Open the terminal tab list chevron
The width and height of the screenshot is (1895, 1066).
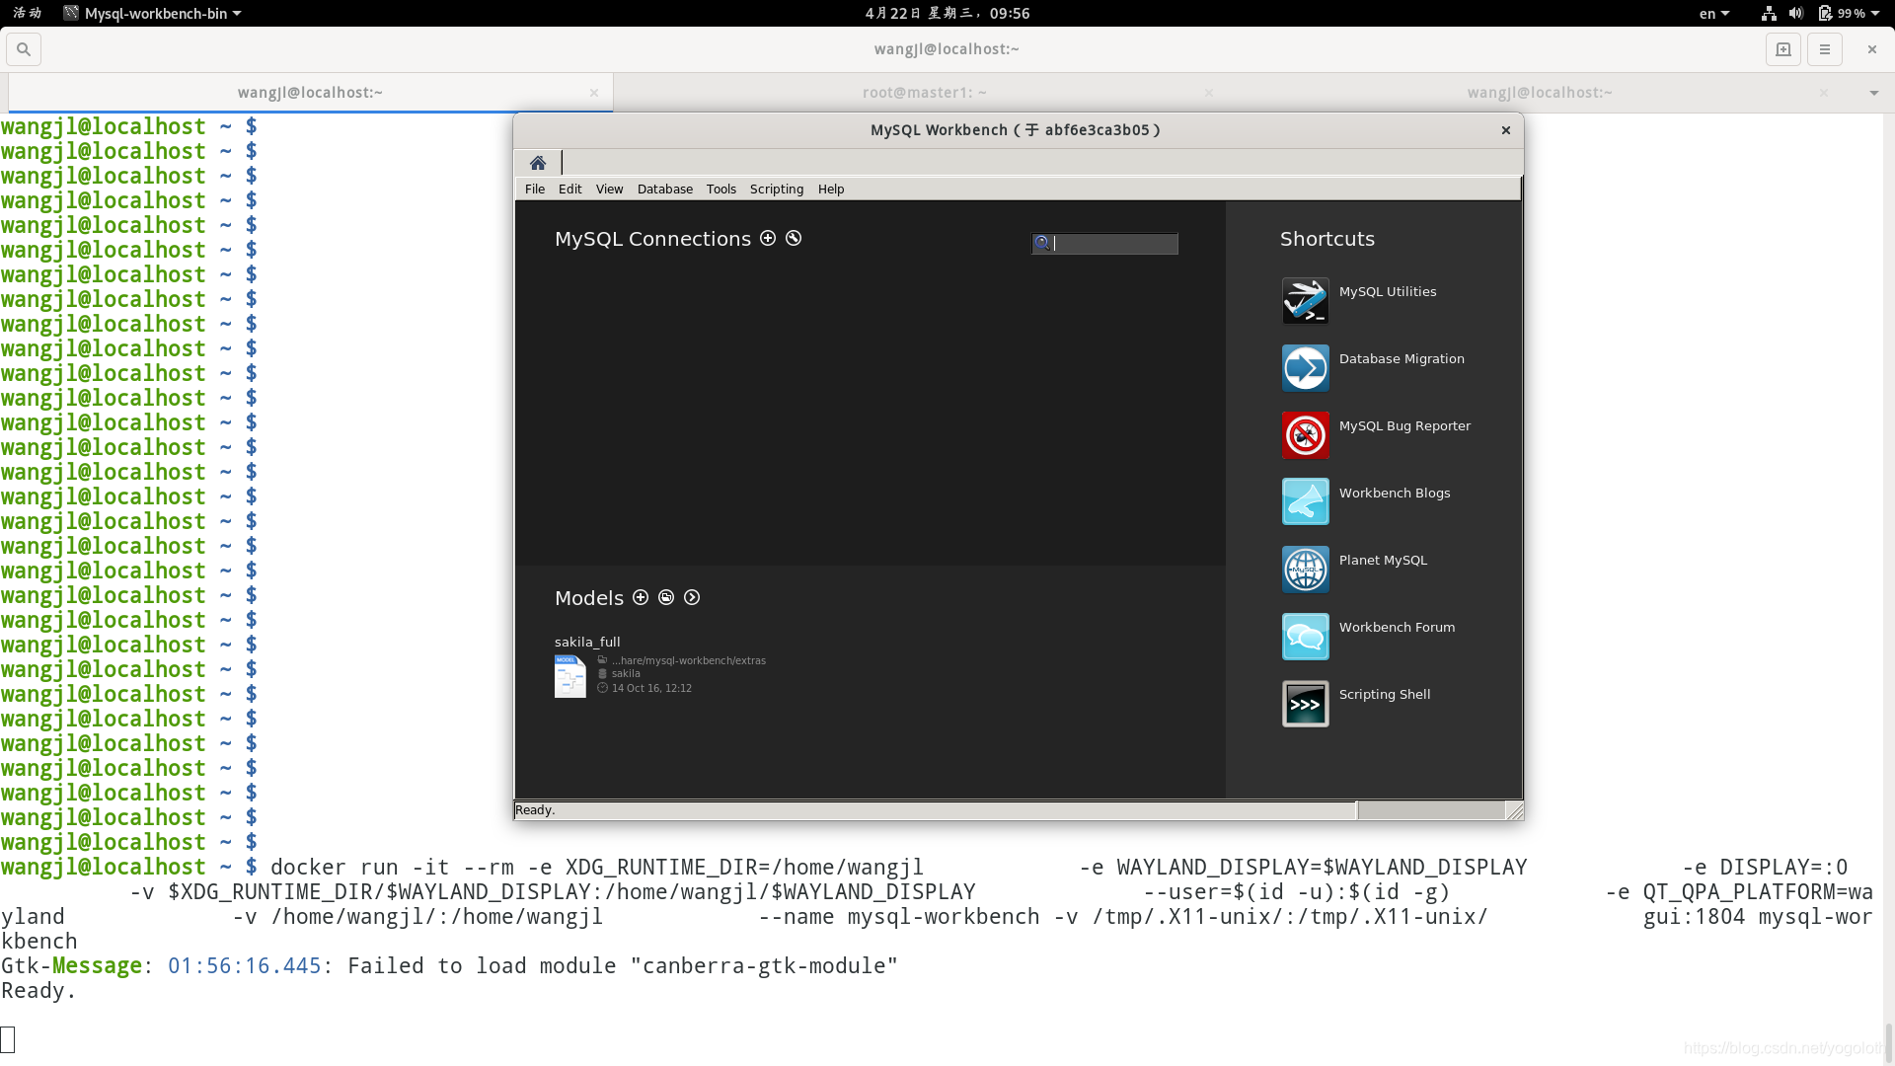(1872, 92)
